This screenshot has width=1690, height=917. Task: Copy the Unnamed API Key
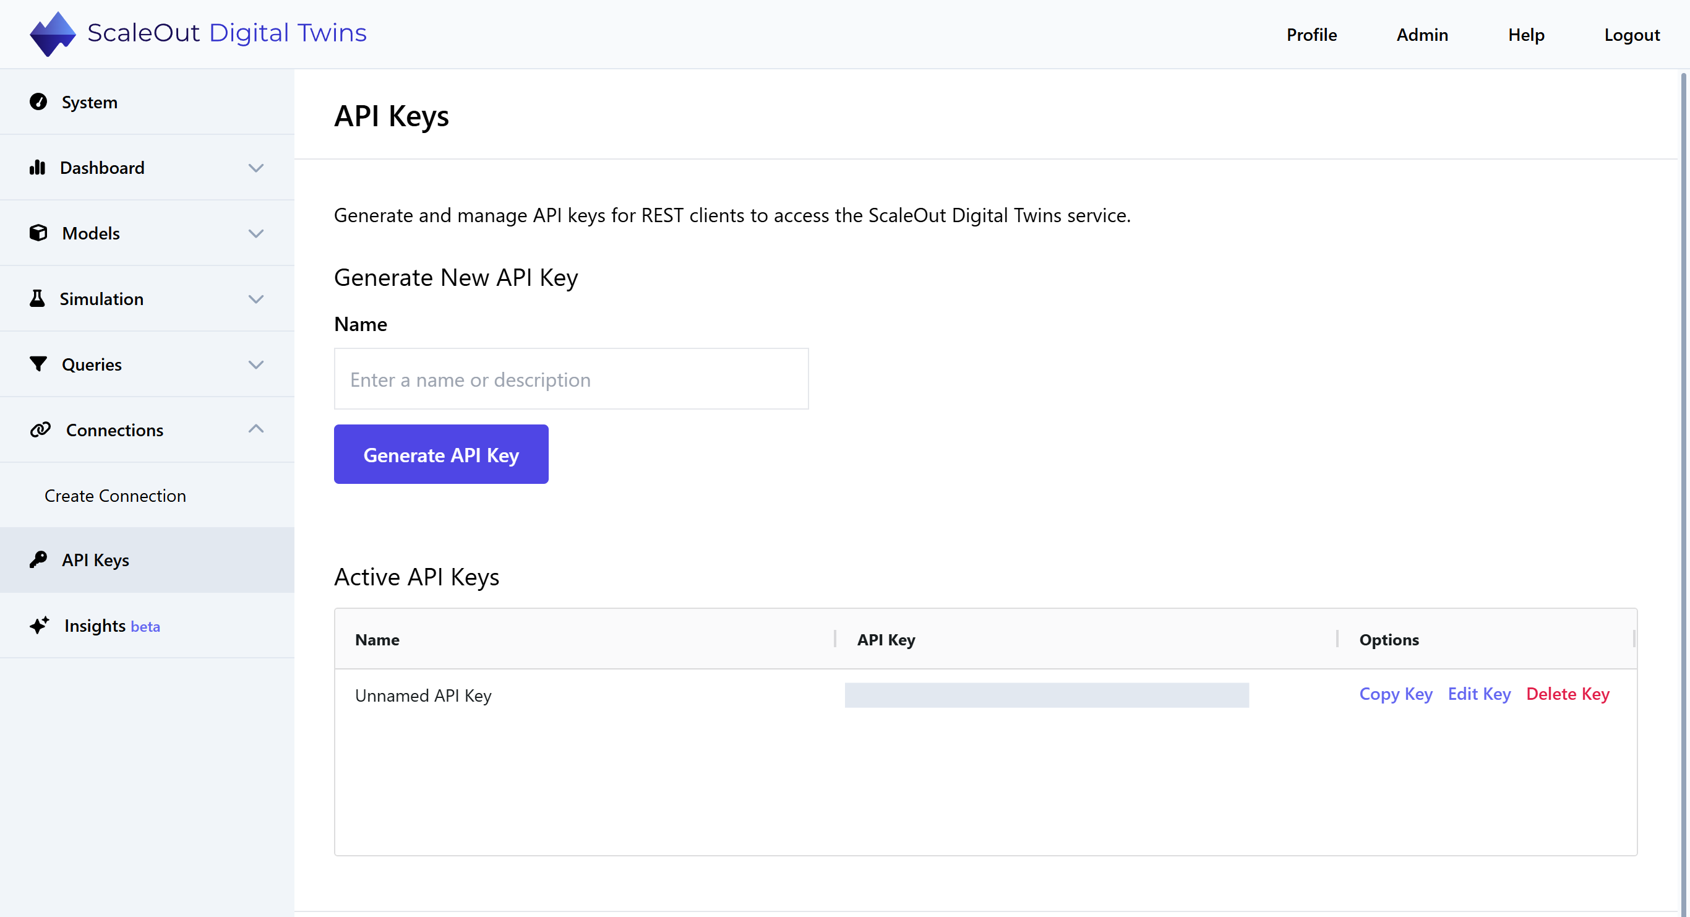pyautogui.click(x=1396, y=694)
